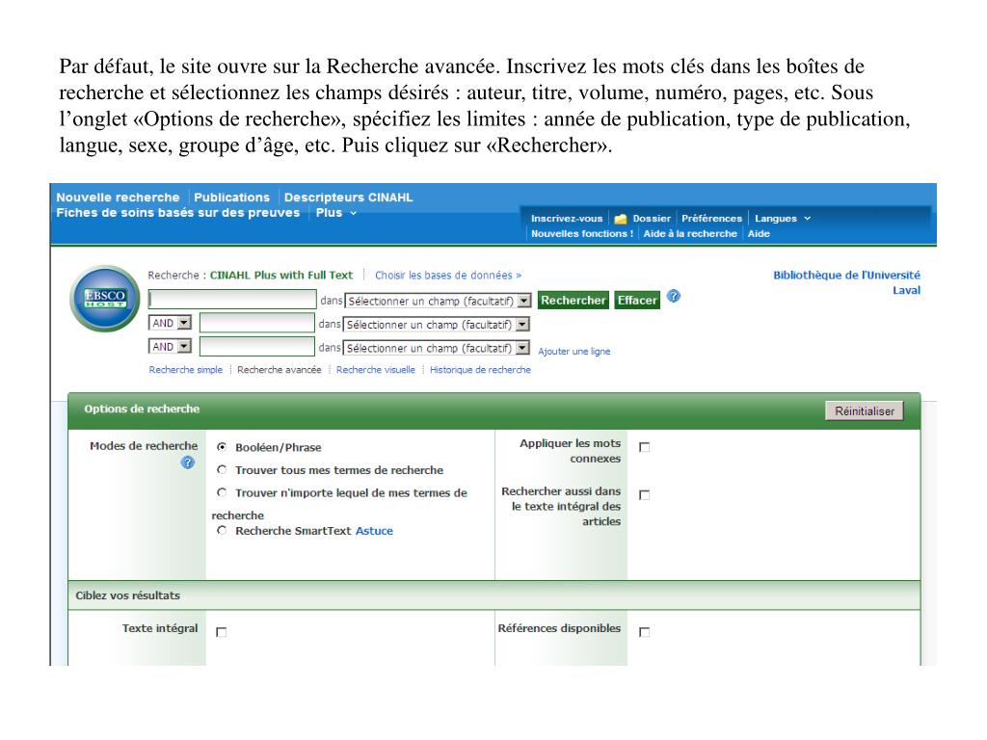The width and height of the screenshot is (987, 740).
Task: Click Choisir les bases de données link
Action: click(448, 275)
